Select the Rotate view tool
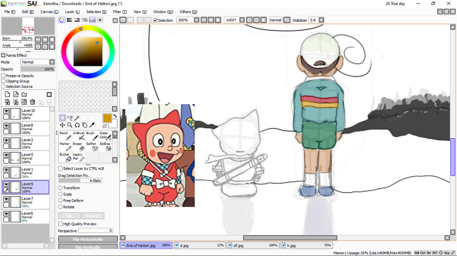This screenshot has width=457, height=256. tap(77, 125)
